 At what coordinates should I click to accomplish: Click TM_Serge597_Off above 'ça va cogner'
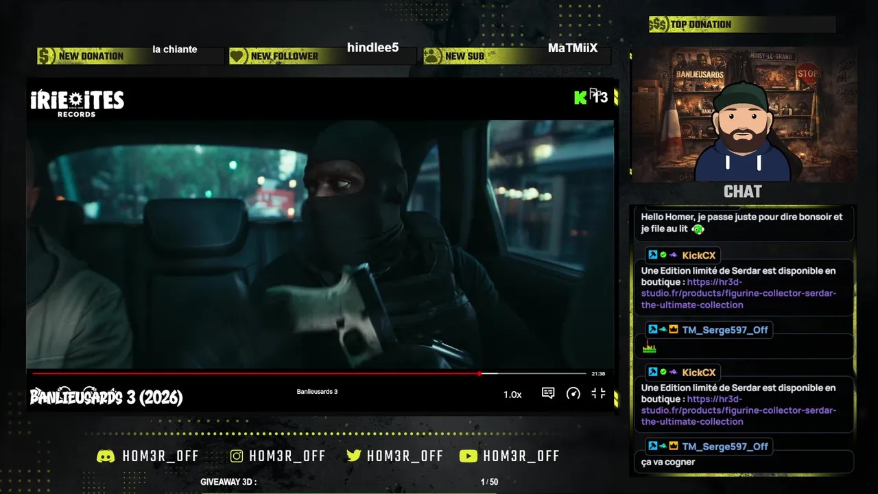pyautogui.click(x=725, y=447)
